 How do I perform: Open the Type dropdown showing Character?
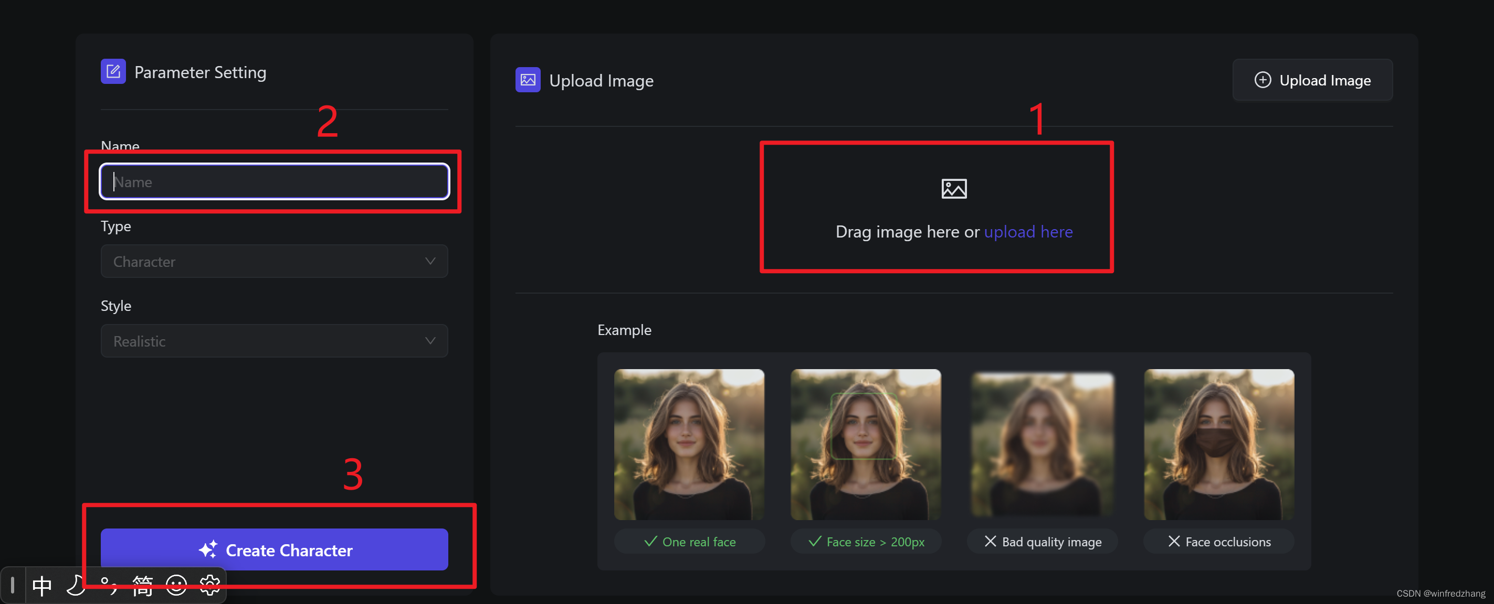273,261
